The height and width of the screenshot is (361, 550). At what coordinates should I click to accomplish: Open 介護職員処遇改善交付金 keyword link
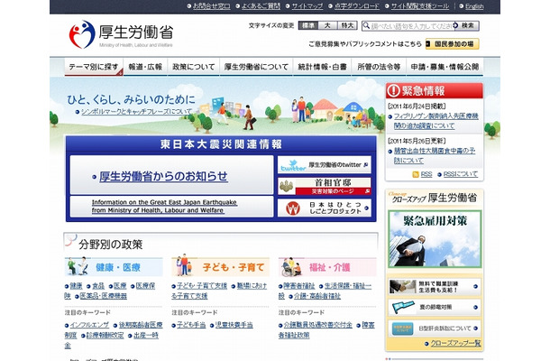tap(317, 325)
